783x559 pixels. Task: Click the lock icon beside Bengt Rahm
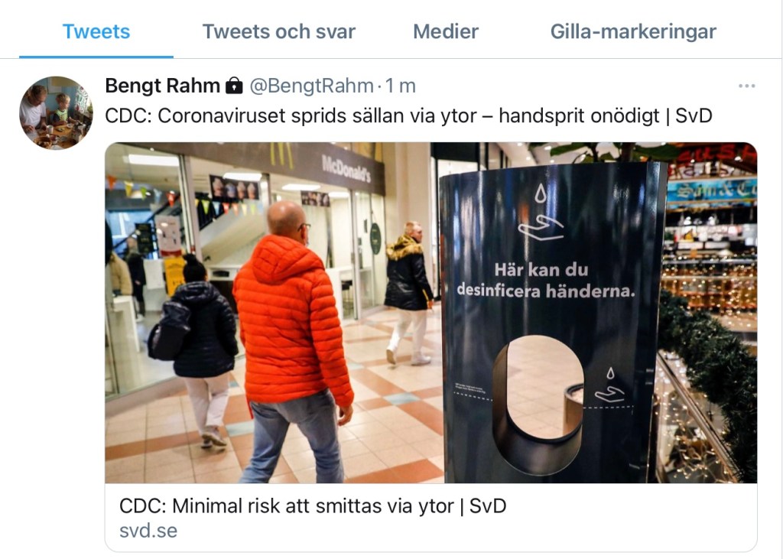(x=234, y=86)
